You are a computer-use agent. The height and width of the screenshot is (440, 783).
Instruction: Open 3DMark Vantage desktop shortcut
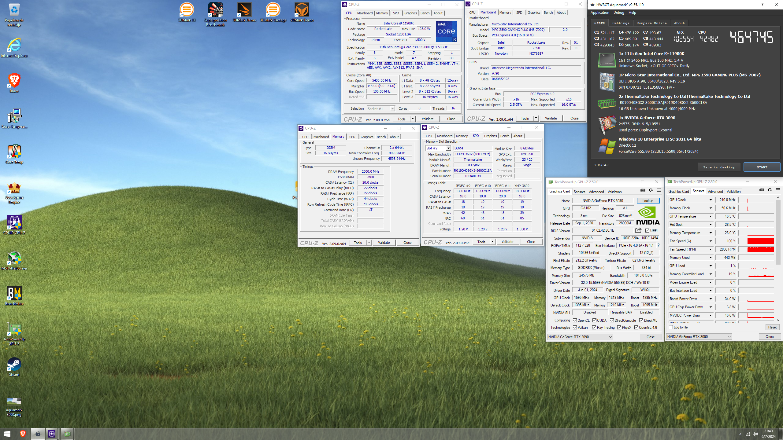(x=273, y=12)
